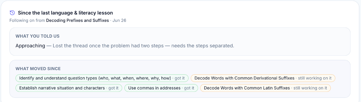The image size is (361, 102).
Task: Click the 'Jun 26' date text
Action: (119, 20)
